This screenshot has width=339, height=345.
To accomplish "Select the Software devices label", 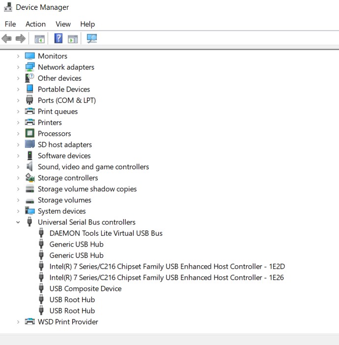I will (64, 156).
